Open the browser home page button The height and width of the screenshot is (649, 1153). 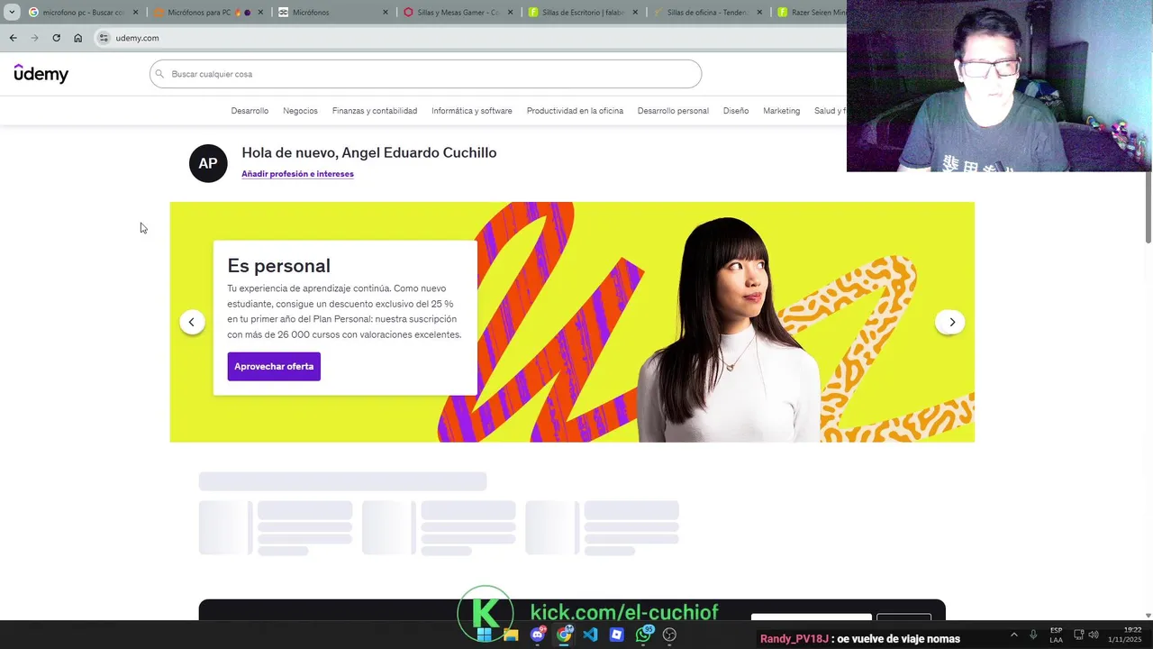tap(77, 38)
